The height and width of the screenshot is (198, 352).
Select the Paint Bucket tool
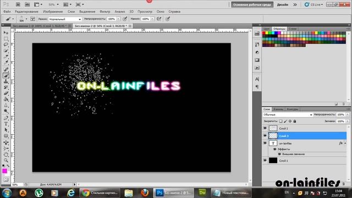point(6,99)
